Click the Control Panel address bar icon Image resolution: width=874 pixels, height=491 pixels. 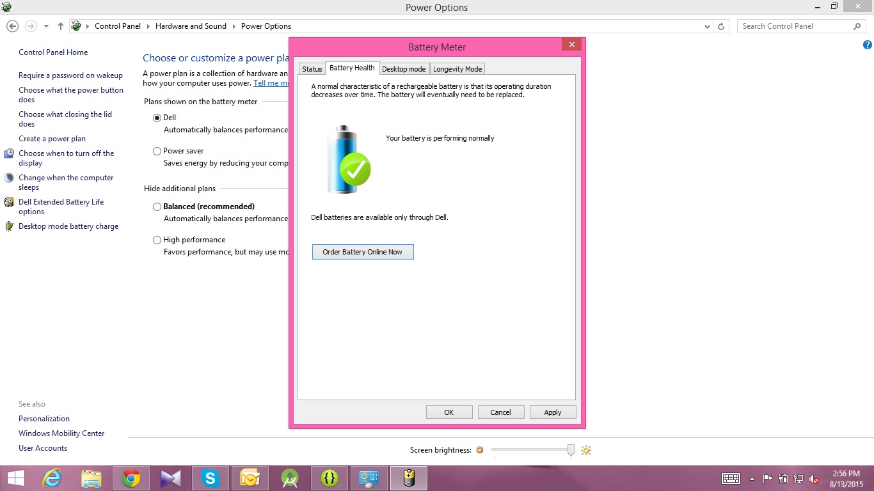point(76,26)
